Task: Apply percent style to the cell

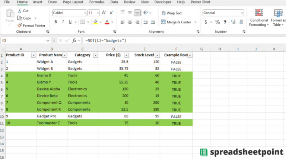Action: tap(217, 22)
